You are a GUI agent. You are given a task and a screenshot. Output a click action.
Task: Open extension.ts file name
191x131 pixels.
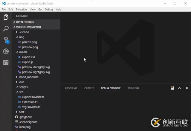click(30, 102)
